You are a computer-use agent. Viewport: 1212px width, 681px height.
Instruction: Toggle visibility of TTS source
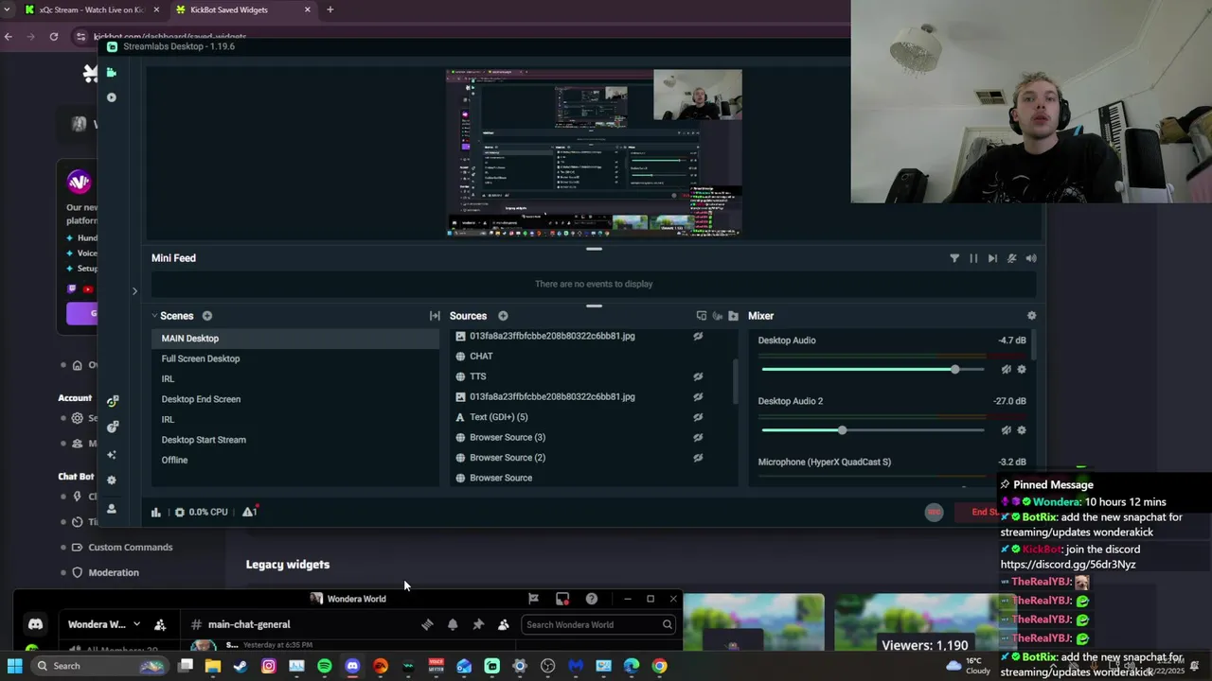pyautogui.click(x=698, y=376)
